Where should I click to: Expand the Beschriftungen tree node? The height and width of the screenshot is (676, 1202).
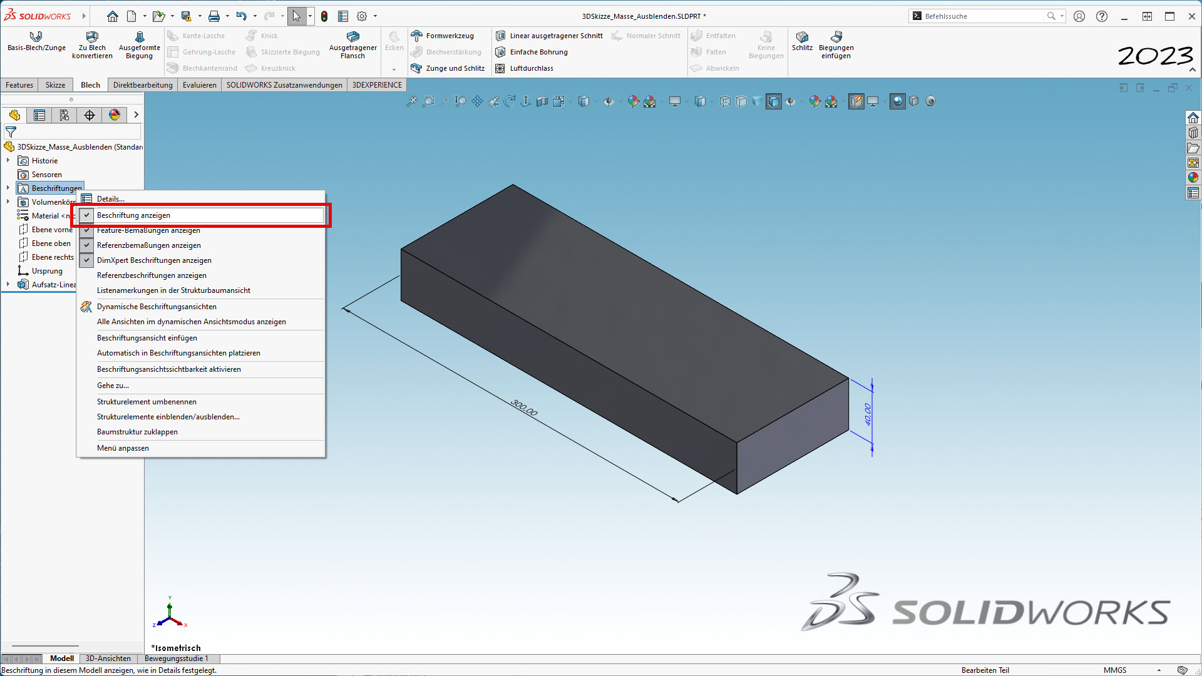click(8, 188)
